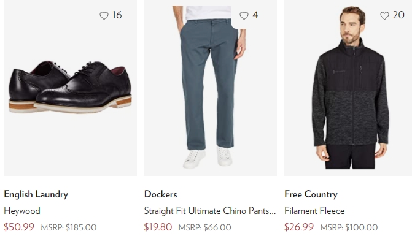Click the MSRP $185.00 text

click(x=69, y=227)
